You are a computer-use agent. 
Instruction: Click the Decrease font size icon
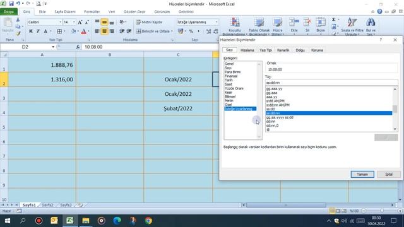pyautogui.click(x=87, y=23)
